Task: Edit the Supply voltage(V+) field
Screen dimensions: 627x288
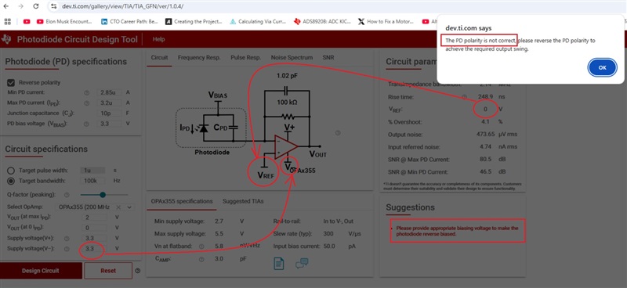Action: click(x=94, y=238)
